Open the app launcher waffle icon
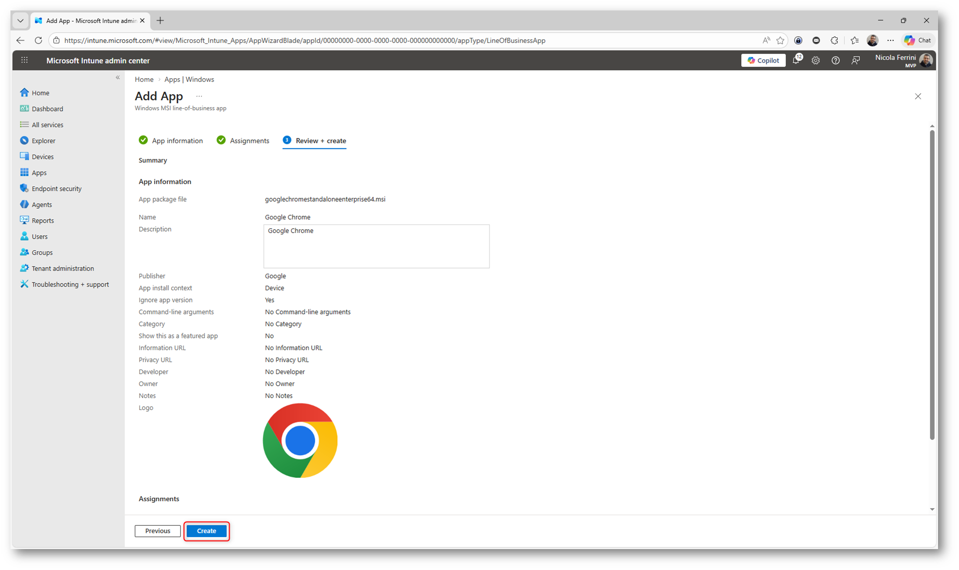Screen dimensions: 959x570 point(24,60)
